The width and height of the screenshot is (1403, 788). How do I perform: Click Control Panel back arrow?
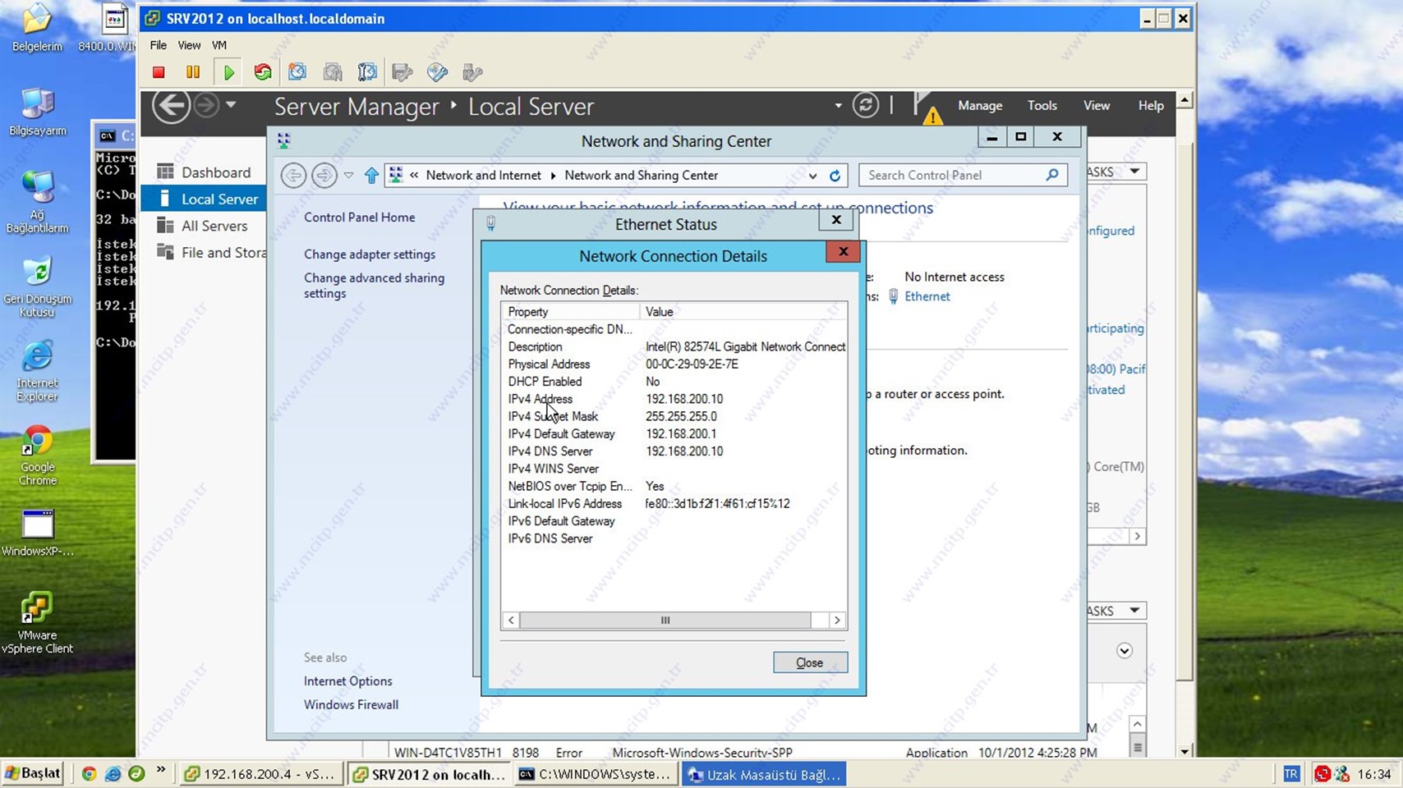(x=293, y=175)
